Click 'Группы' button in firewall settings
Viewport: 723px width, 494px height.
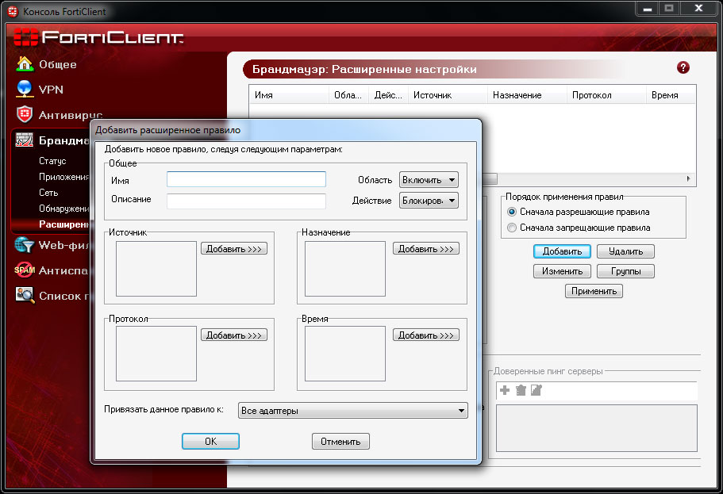(x=625, y=271)
